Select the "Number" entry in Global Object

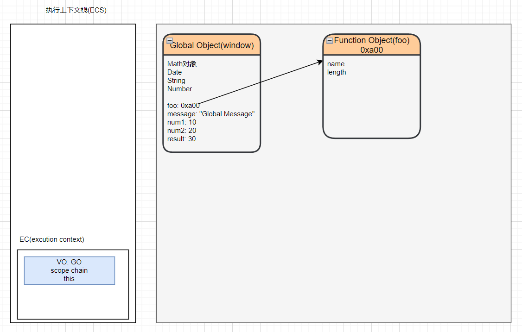(x=179, y=89)
